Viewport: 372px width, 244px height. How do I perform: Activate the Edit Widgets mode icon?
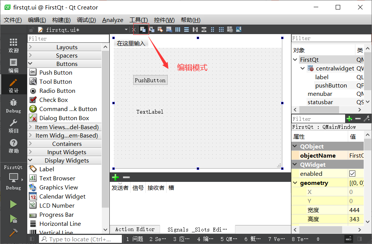click(143, 30)
